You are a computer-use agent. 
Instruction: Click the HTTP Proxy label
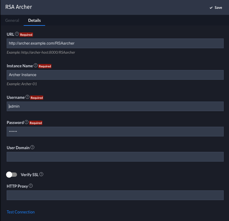click(17, 186)
